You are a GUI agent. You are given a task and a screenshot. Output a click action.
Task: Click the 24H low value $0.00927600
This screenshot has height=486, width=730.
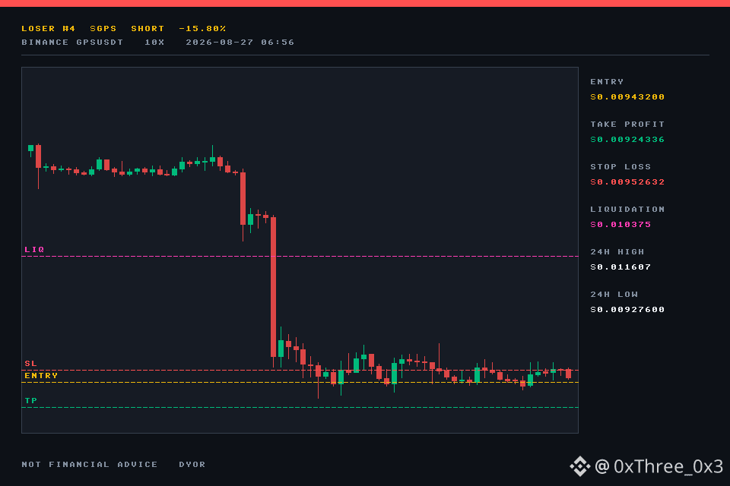point(627,310)
